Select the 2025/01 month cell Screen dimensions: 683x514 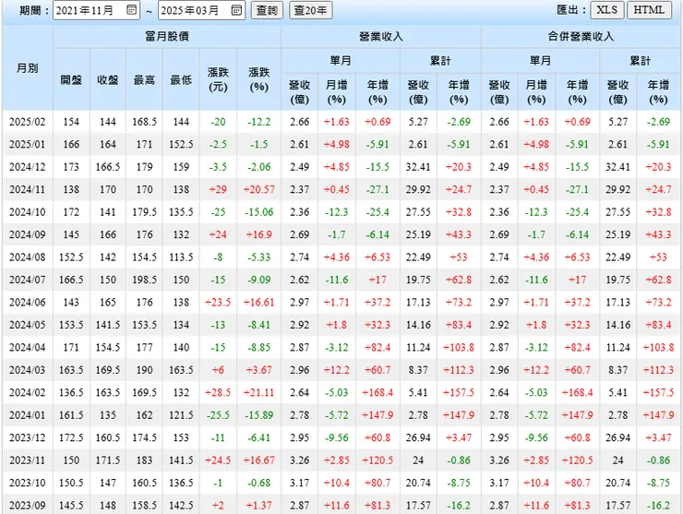28,144
